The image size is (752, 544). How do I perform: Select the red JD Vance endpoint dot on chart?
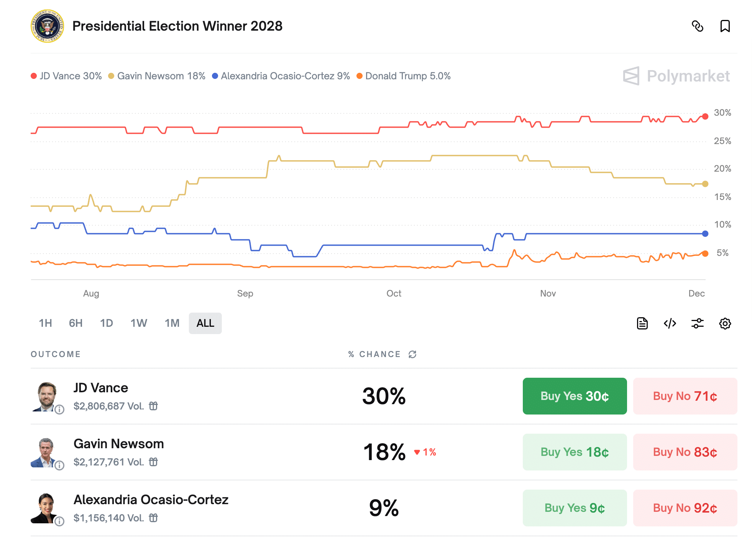[x=705, y=117]
